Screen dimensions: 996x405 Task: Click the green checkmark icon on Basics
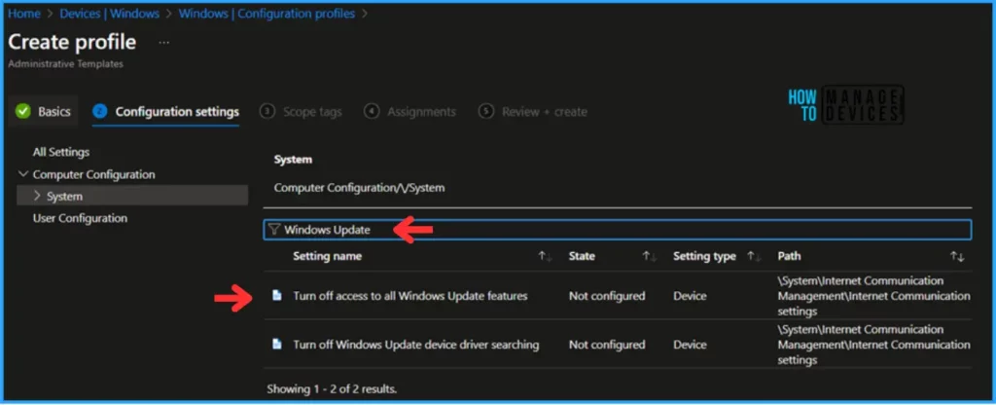tap(23, 112)
